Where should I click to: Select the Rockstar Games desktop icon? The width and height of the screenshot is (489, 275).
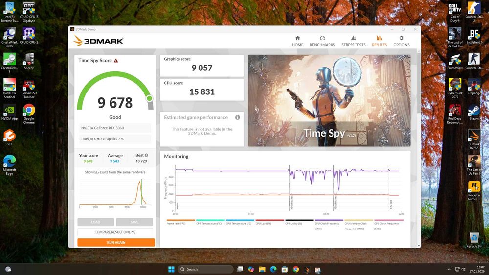tap(474, 191)
